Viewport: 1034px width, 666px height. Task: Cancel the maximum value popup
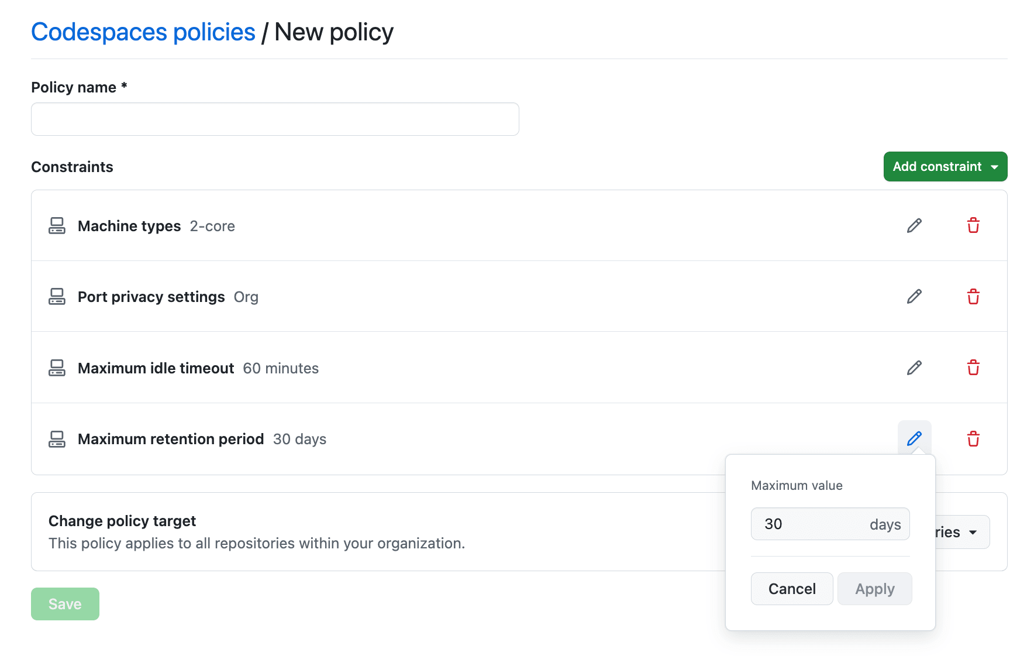pos(792,589)
